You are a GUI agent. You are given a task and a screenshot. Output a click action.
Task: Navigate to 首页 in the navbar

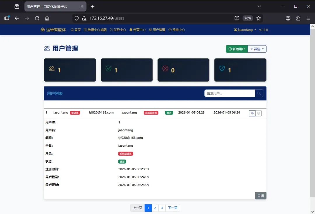pos(76,30)
